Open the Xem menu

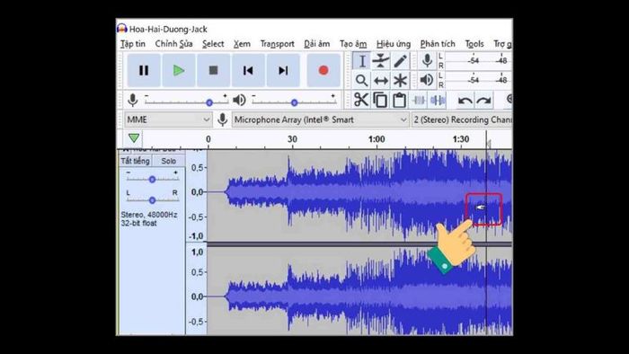point(242,44)
